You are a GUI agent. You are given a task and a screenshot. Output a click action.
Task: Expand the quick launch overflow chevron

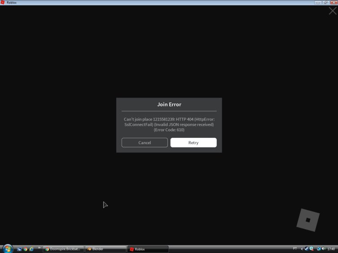tap(39, 248)
